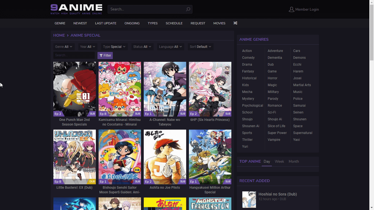The width and height of the screenshot is (374, 210).
Task: Open Bishoujo Senshi Sailor Moon poster
Action: tap(120, 157)
